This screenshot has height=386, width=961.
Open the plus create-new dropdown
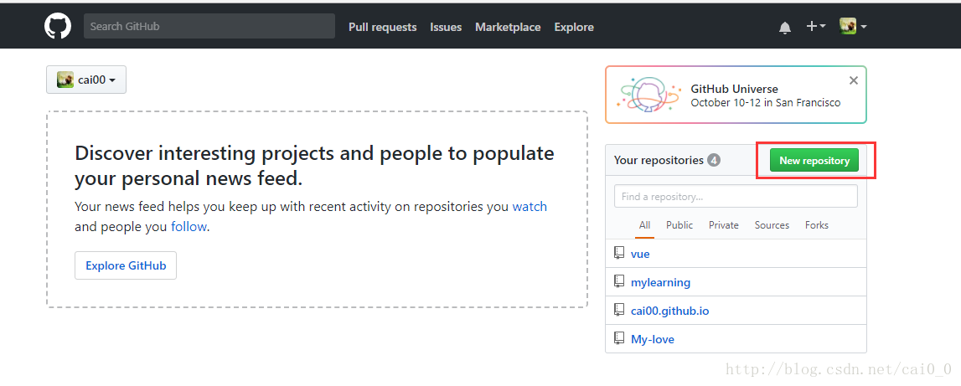pos(815,26)
